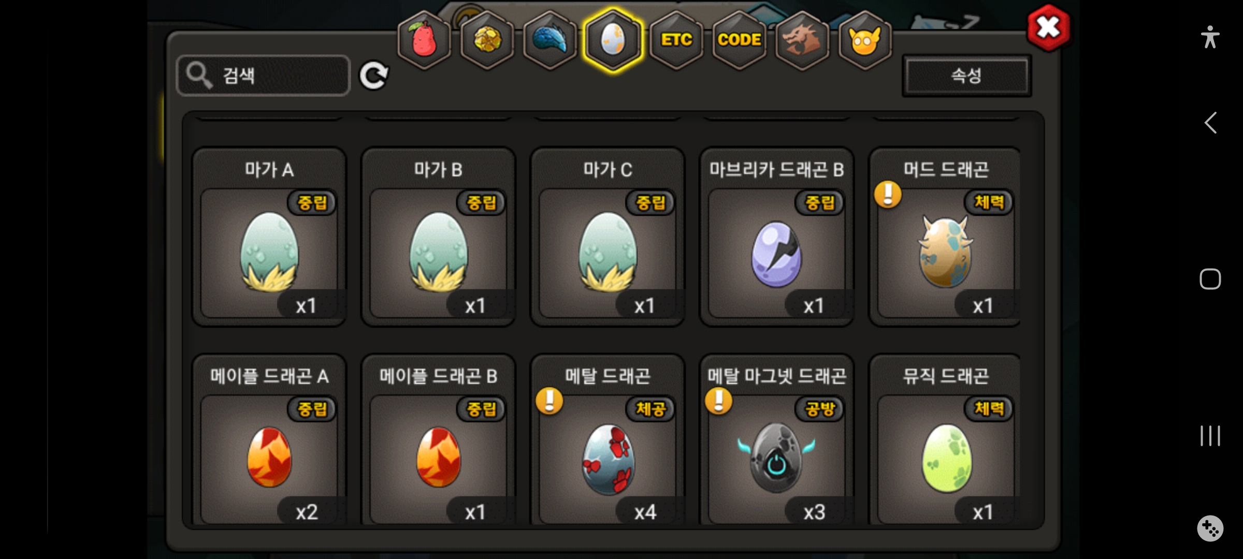1243x559 pixels.
Task: Focus the 검색 search field
Action: (x=263, y=76)
